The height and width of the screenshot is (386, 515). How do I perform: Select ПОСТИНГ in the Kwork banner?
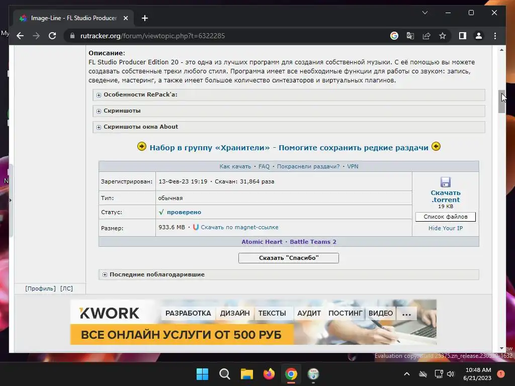(345, 313)
